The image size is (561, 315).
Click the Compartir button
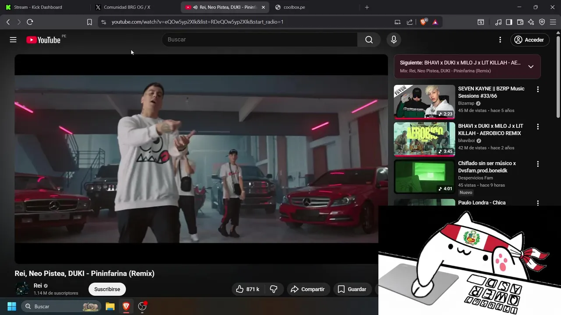pyautogui.click(x=308, y=289)
